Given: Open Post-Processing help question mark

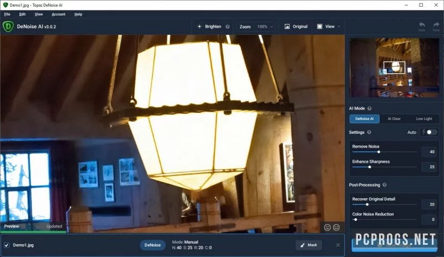Looking at the screenshot, I should pyautogui.click(x=384, y=185).
